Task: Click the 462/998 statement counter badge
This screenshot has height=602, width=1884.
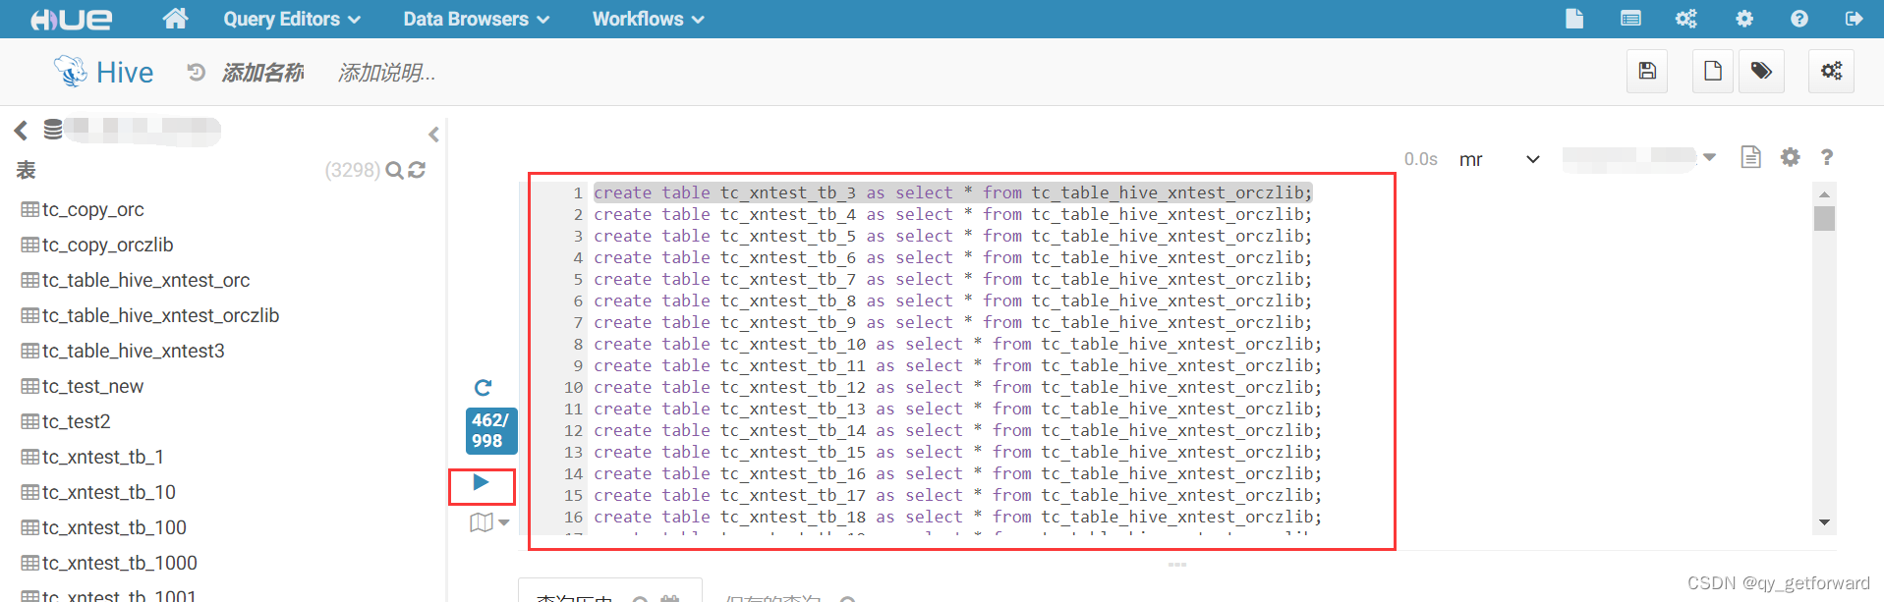Action: coord(490,430)
